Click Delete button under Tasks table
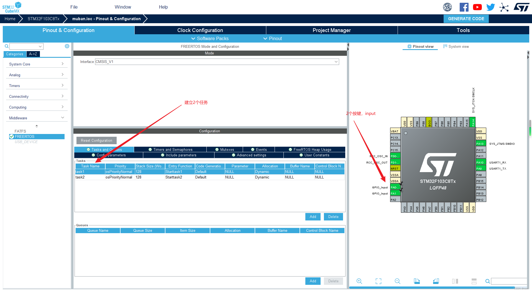The width and height of the screenshot is (532, 292). pyautogui.click(x=333, y=217)
